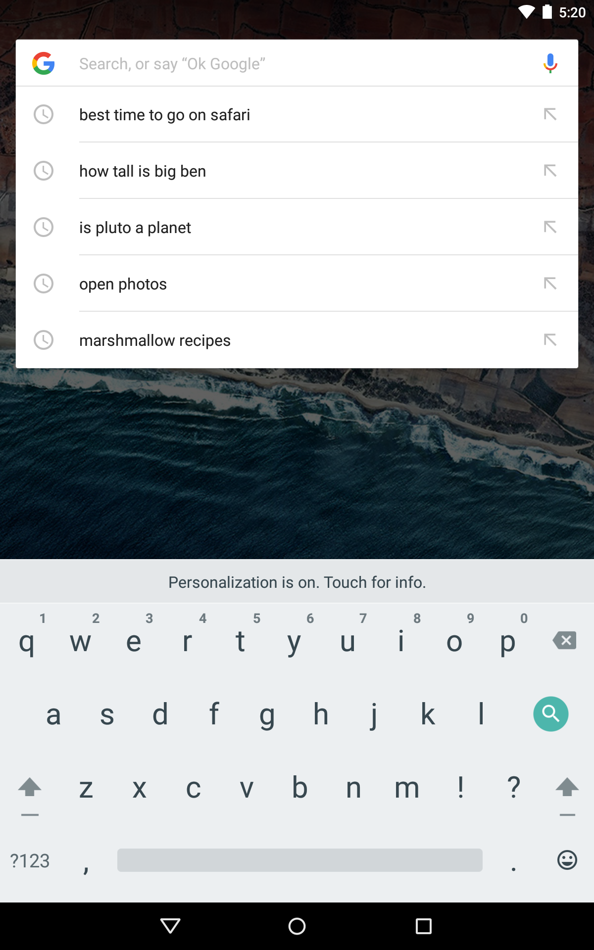
Task: Switch to ?123 symbols keyboard
Action: pyautogui.click(x=30, y=861)
